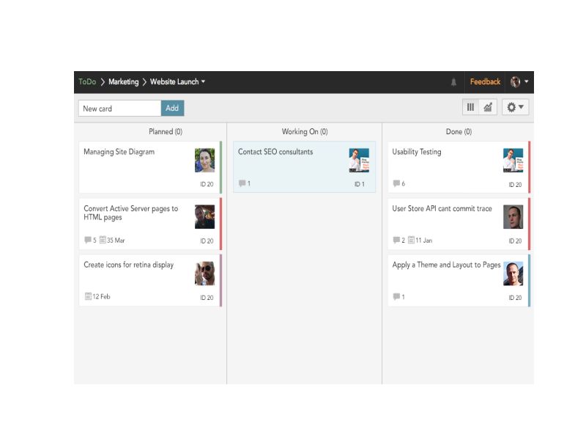
Task: Click assignee photo on Managing Site Diagram
Action: click(205, 160)
